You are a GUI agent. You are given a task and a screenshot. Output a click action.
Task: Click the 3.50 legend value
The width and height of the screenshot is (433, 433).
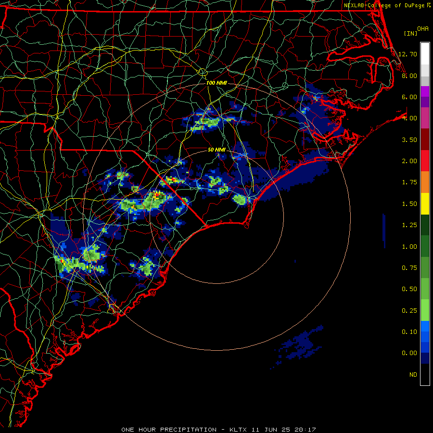click(409, 140)
